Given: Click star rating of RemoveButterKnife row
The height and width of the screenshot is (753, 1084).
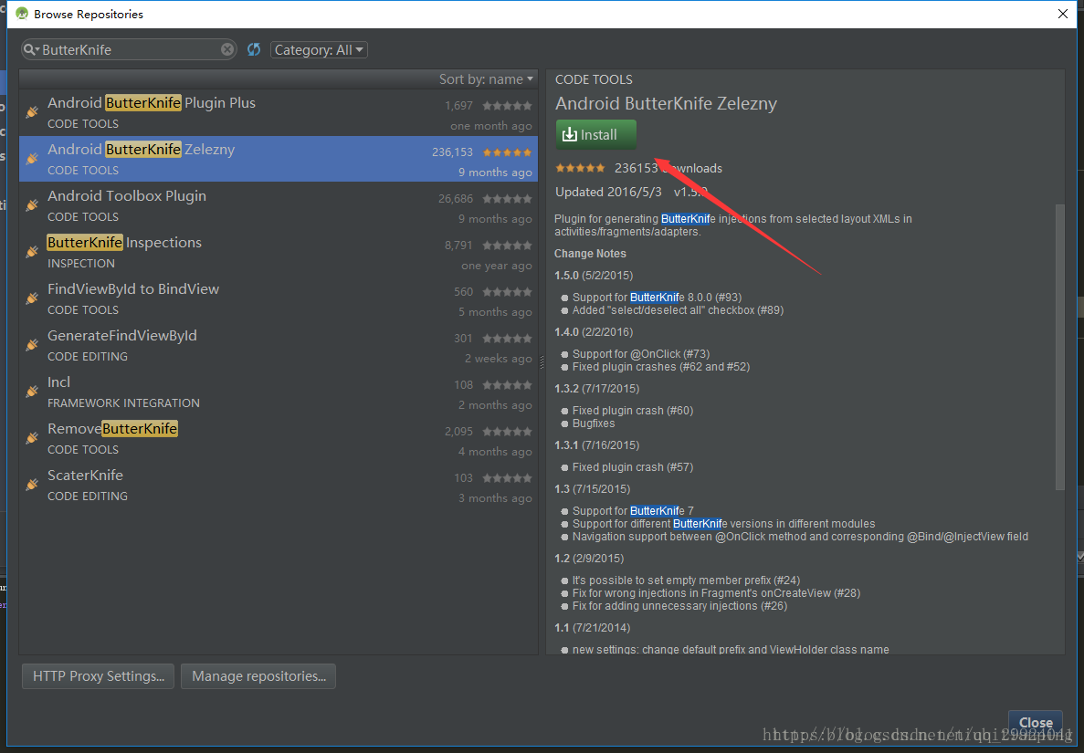Looking at the screenshot, I should coord(508,432).
